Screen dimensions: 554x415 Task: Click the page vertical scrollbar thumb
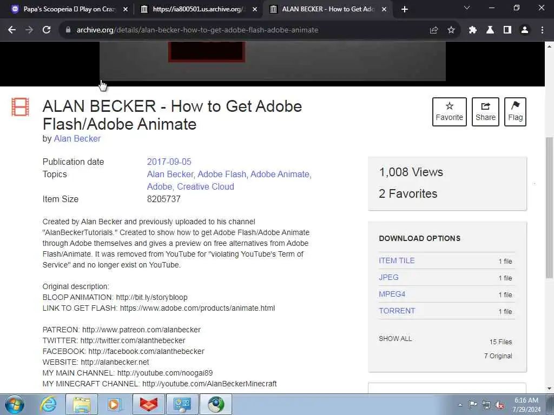click(549, 207)
